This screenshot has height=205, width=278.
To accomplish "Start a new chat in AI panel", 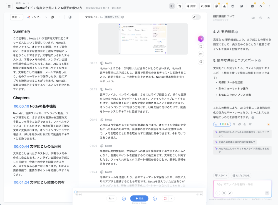I will (253, 18).
